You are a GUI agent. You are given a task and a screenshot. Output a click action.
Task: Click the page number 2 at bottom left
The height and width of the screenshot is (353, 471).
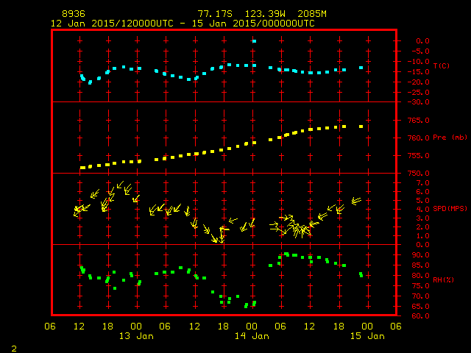click(14, 349)
